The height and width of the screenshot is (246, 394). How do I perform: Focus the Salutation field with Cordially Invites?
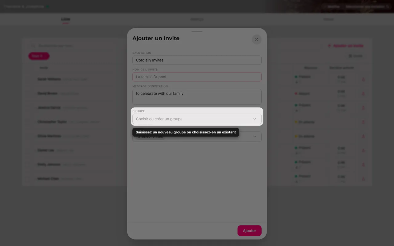197,60
